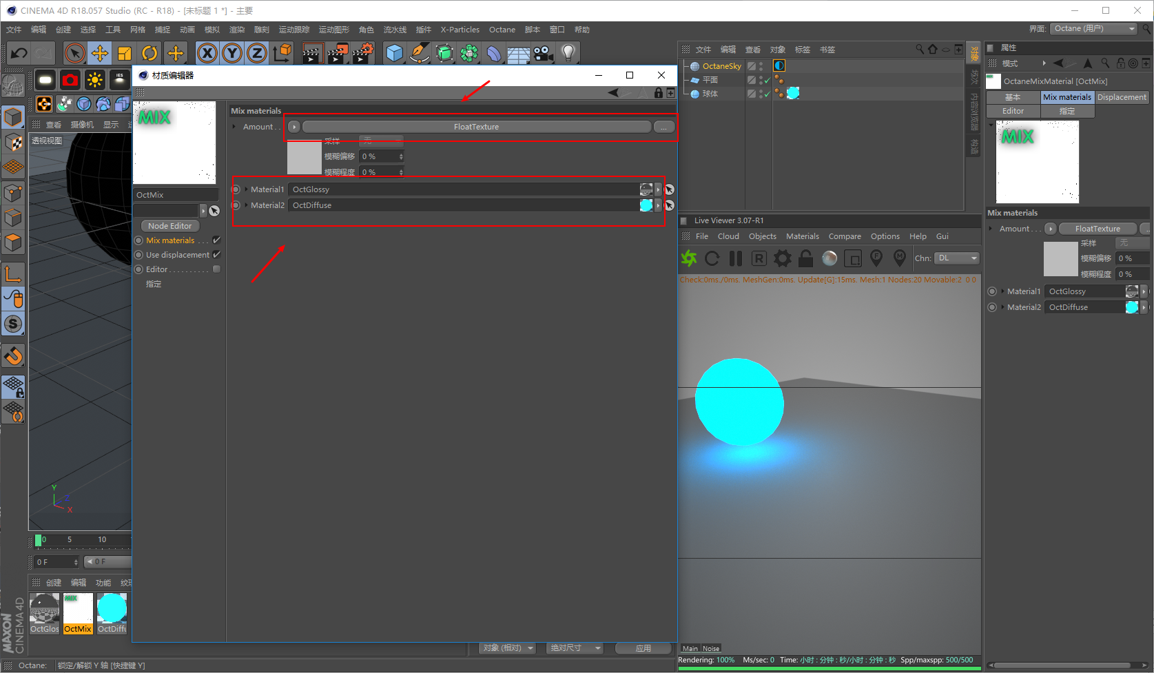Open Live Viewer Materials menu
Viewport: 1154px width, 673px height.
(x=803, y=236)
